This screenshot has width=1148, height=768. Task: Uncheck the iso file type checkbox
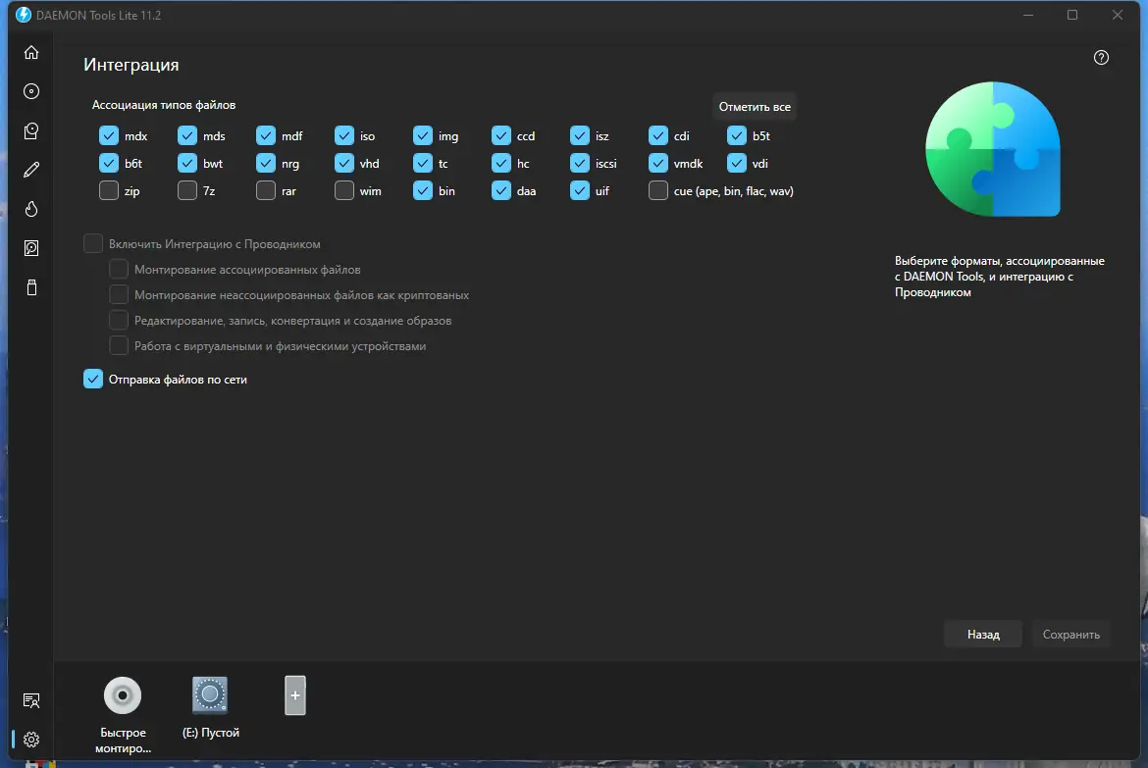pyautogui.click(x=344, y=135)
